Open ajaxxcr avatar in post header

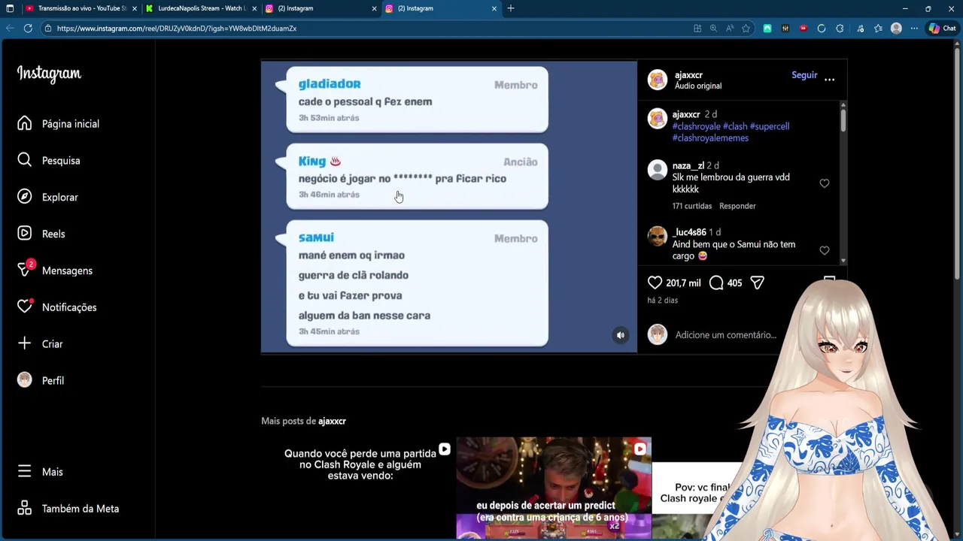coord(658,80)
